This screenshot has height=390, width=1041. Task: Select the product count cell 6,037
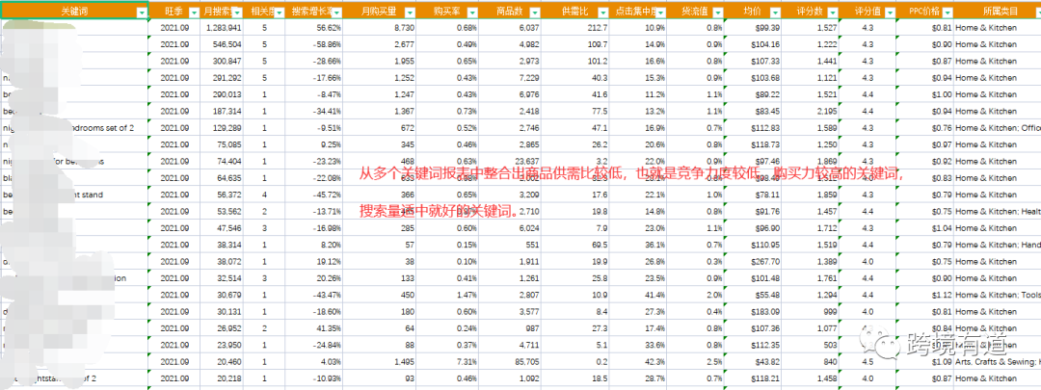pyautogui.click(x=510, y=28)
